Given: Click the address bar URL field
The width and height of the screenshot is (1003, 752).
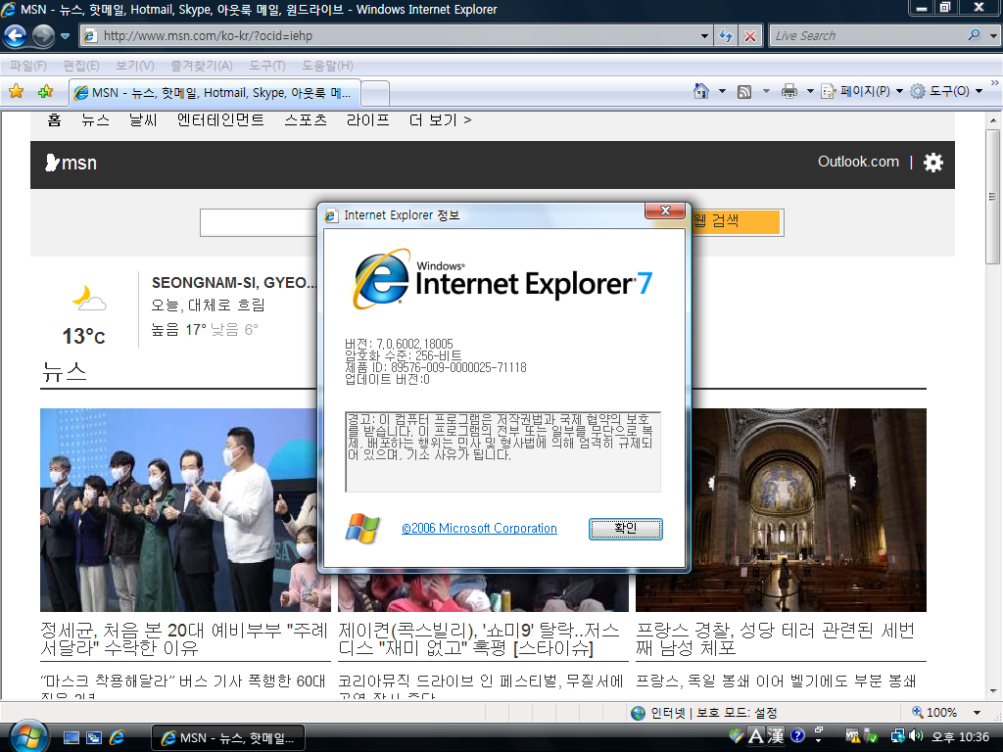Looking at the screenshot, I should (x=390, y=36).
